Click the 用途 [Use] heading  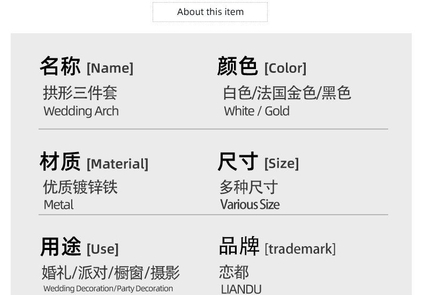pyautogui.click(x=79, y=248)
